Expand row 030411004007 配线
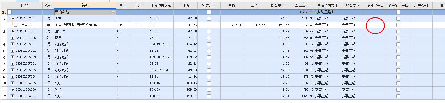The height and width of the screenshot is (103, 445). click(x=12, y=96)
